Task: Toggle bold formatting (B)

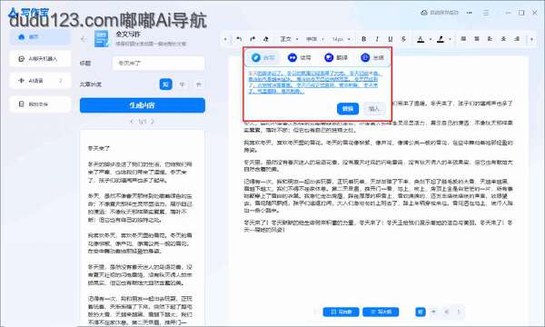Action: click(x=364, y=39)
